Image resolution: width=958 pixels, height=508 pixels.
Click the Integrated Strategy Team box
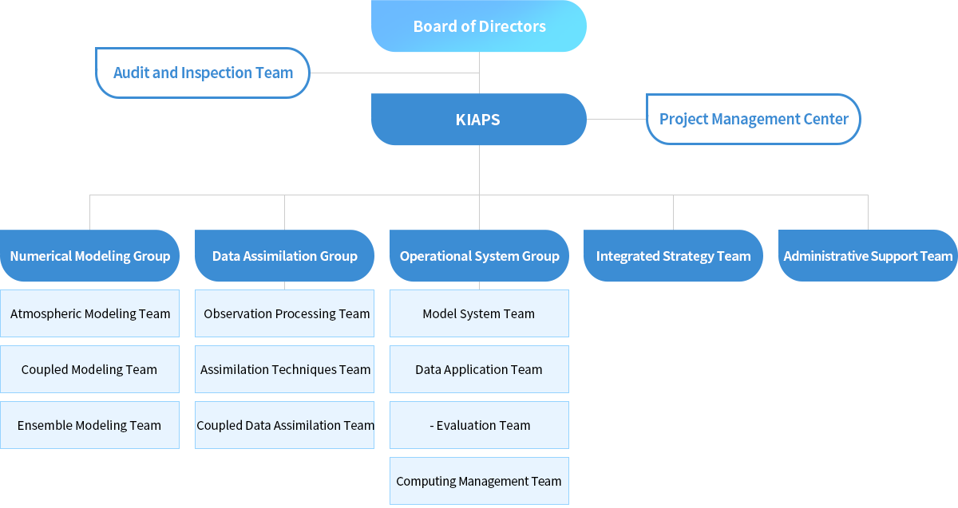673,256
